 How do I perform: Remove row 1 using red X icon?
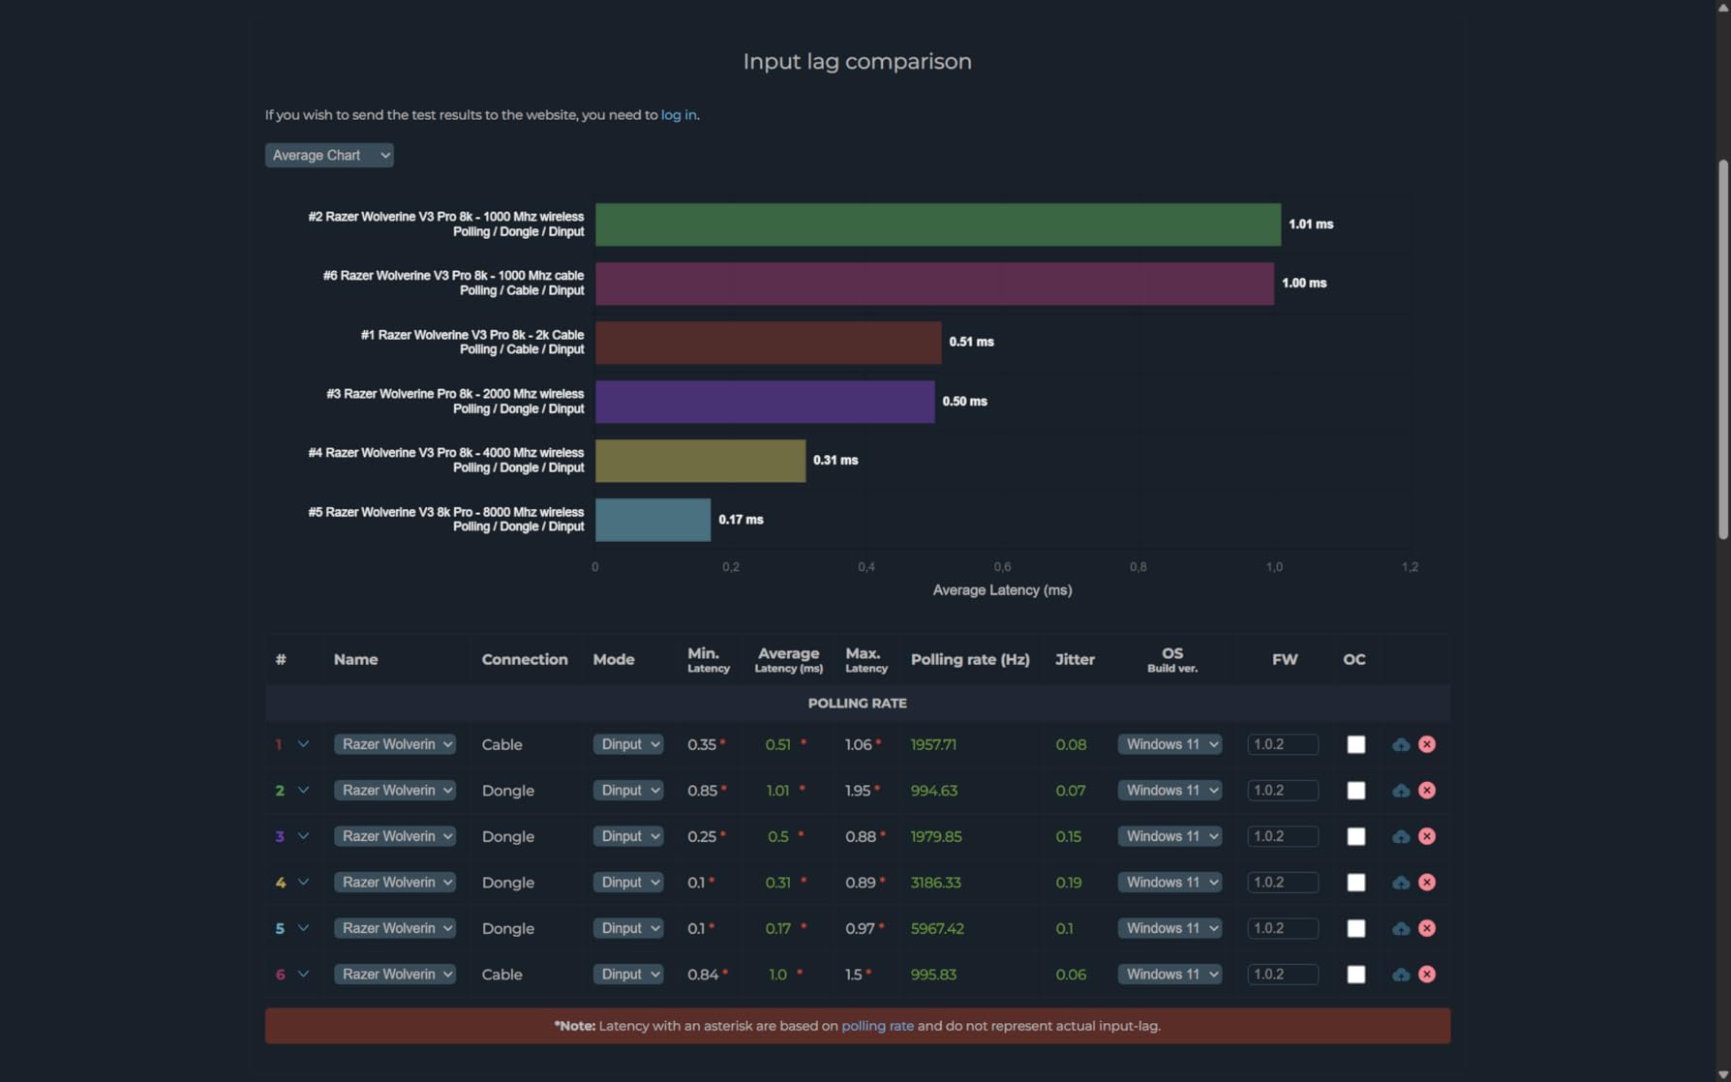point(1427,744)
